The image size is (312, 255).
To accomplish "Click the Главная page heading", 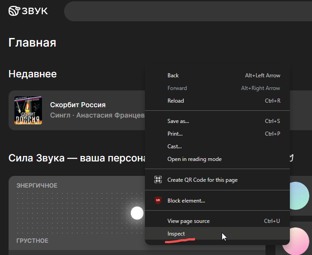I will pos(32,42).
